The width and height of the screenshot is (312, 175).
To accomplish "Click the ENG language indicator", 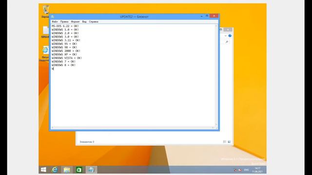I will tap(246, 170).
